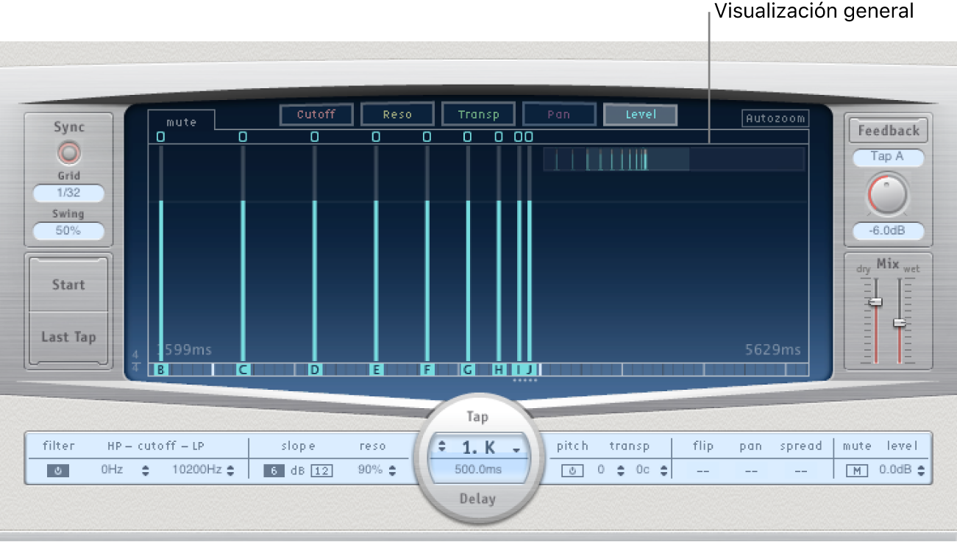Switch to the Pan view tab

(x=558, y=115)
